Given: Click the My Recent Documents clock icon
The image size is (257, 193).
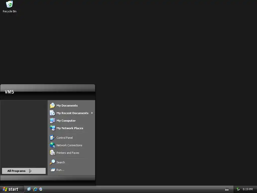Looking at the screenshot, I should pyautogui.click(x=52, y=113).
